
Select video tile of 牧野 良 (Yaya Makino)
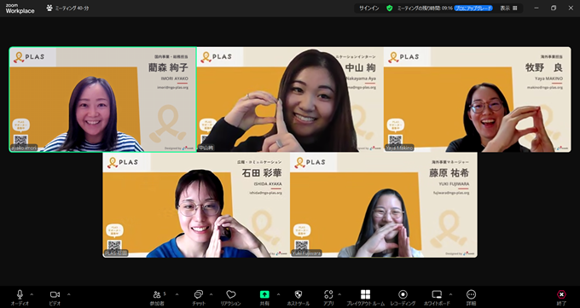pyautogui.click(x=478, y=99)
